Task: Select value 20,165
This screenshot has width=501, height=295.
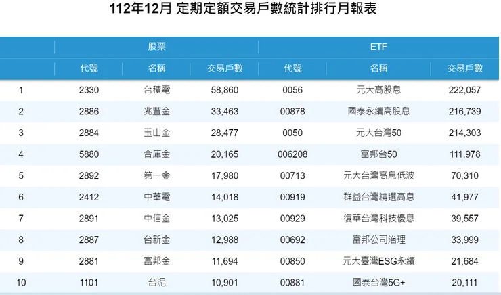Action: [x=224, y=154]
